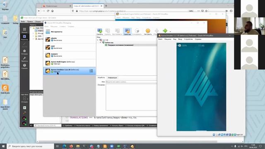Select the ubuntu virtual machine
265x149 pixels.
click(70, 39)
